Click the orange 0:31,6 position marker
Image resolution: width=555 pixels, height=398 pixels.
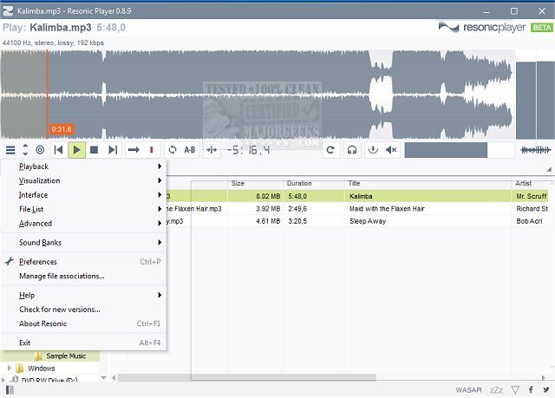pyautogui.click(x=62, y=129)
